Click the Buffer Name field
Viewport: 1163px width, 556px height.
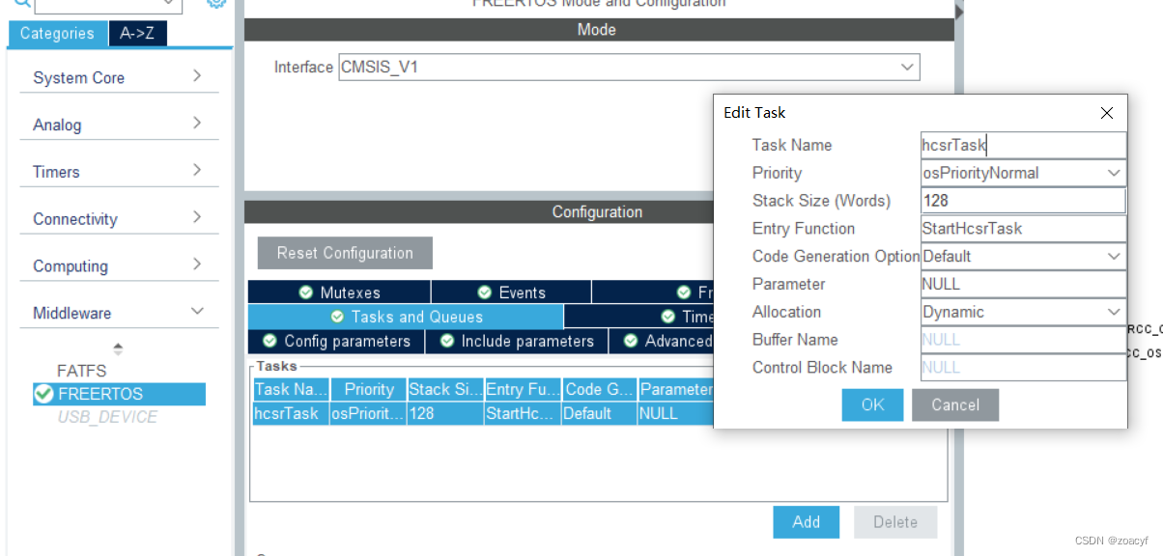pyautogui.click(x=1023, y=340)
